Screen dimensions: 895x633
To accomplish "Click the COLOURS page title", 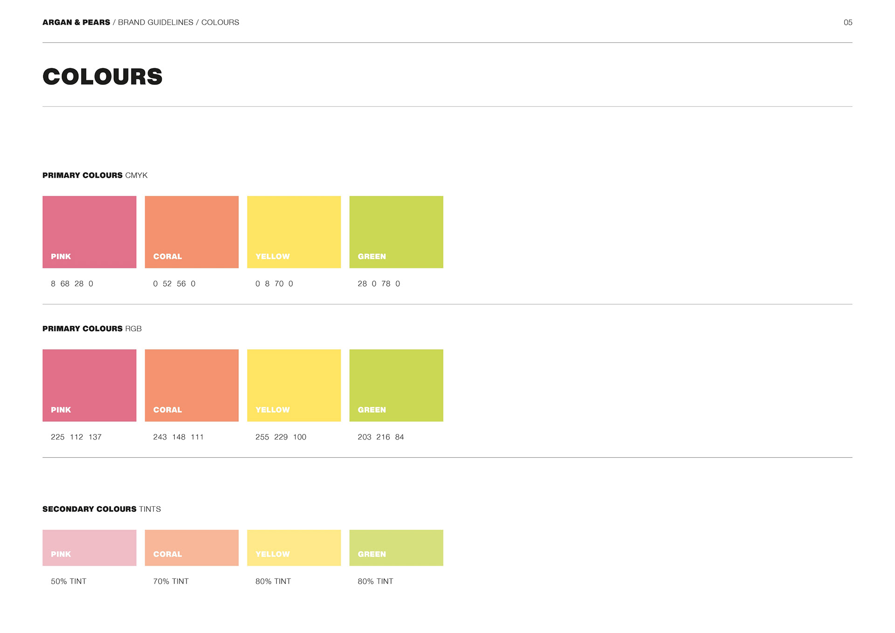I will [x=103, y=76].
